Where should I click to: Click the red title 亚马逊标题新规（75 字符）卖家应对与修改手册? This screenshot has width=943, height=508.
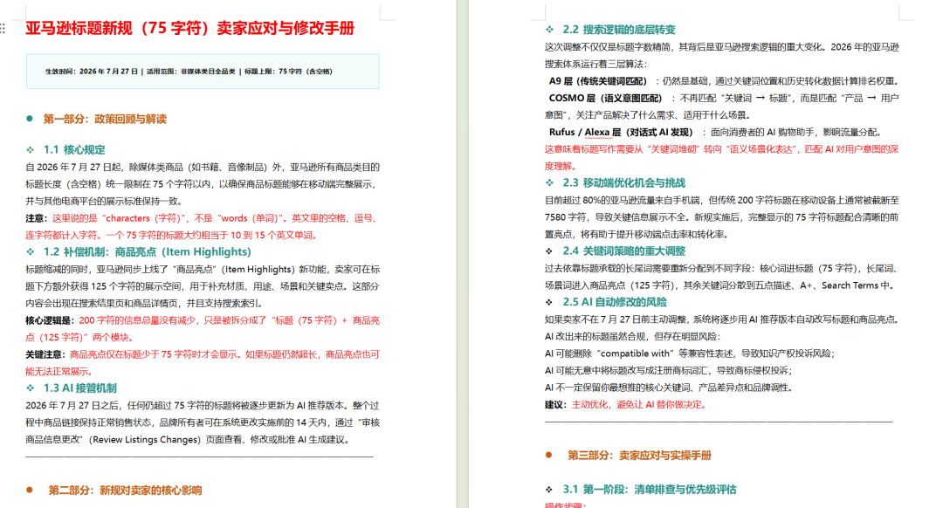coord(190,28)
